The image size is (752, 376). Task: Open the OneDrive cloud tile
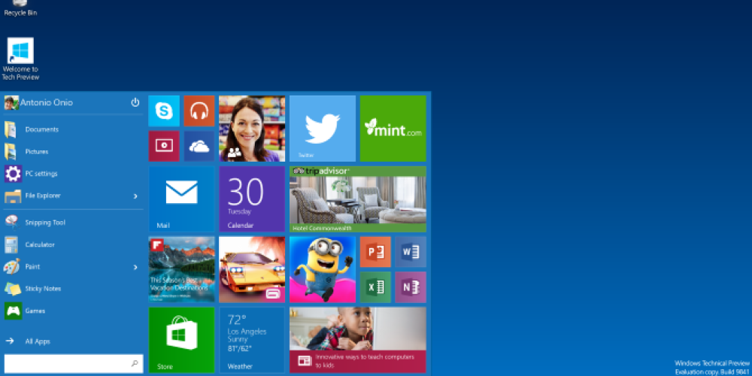click(199, 146)
